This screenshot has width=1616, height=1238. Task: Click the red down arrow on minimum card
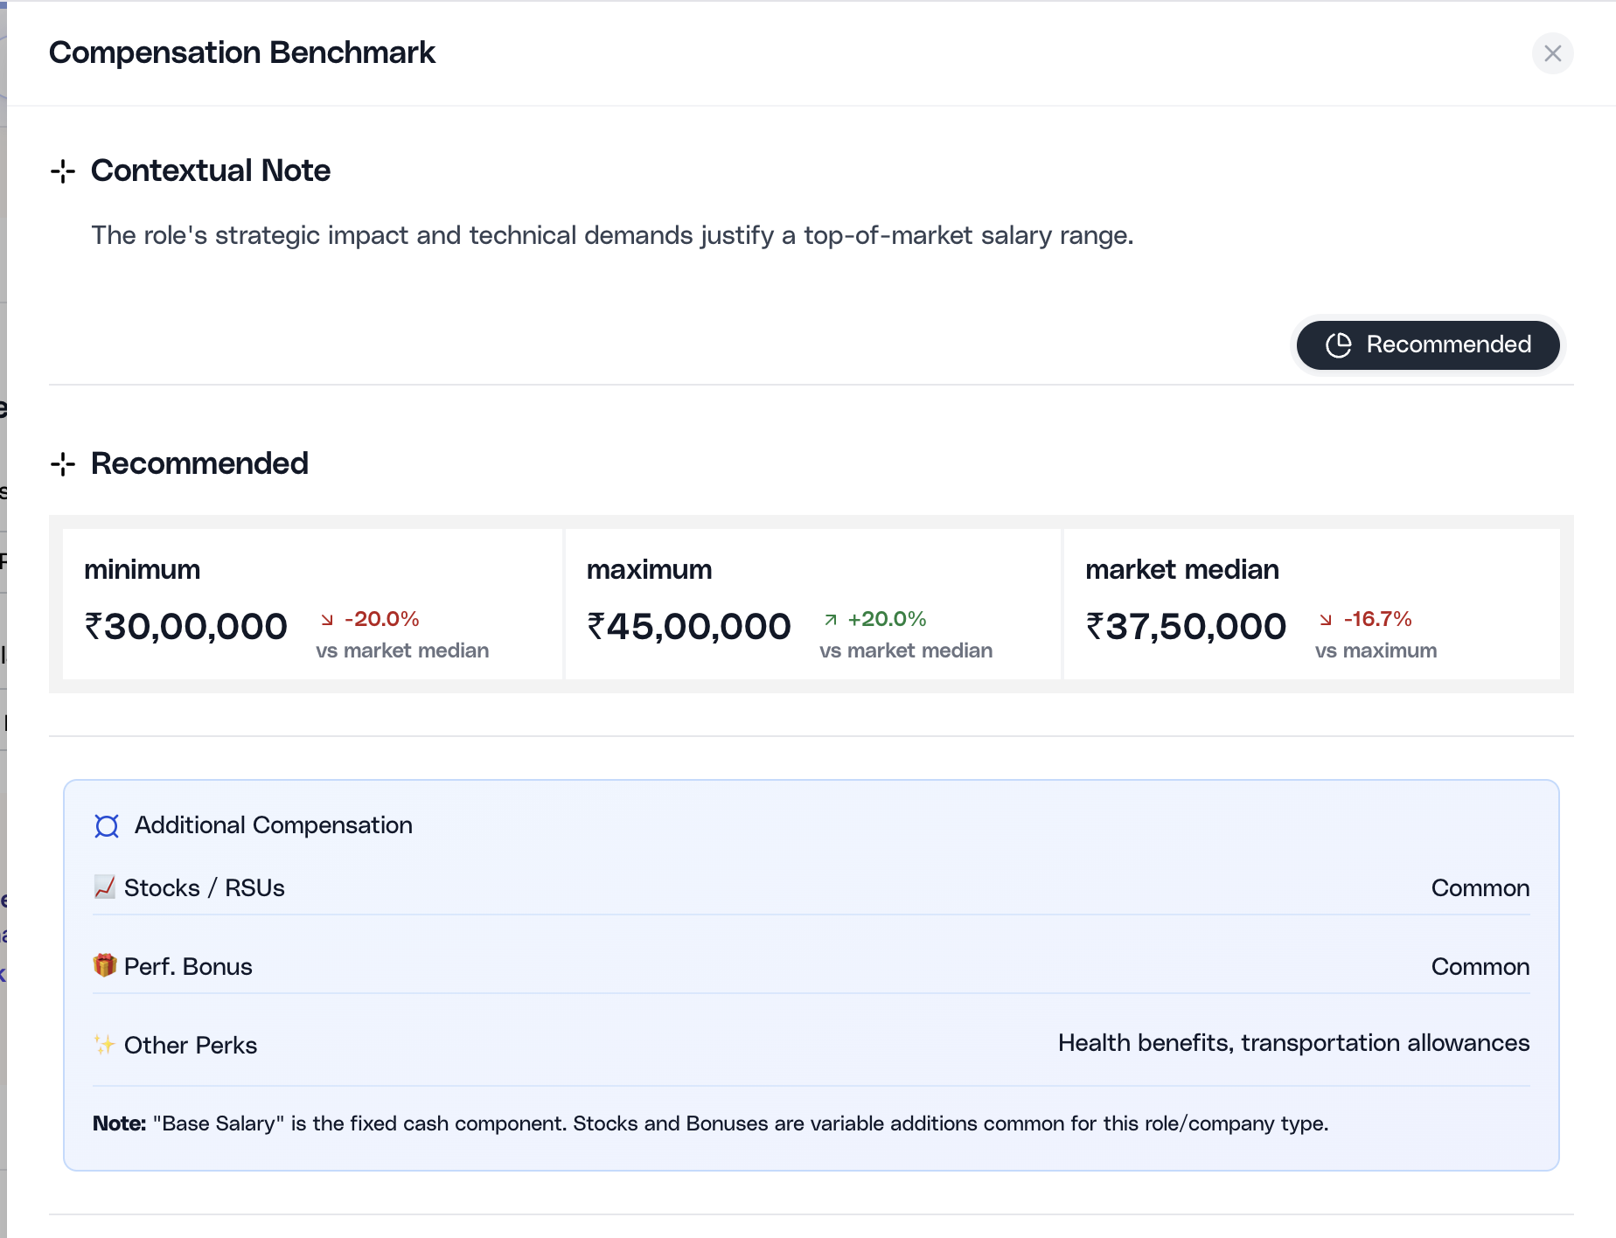coord(327,619)
